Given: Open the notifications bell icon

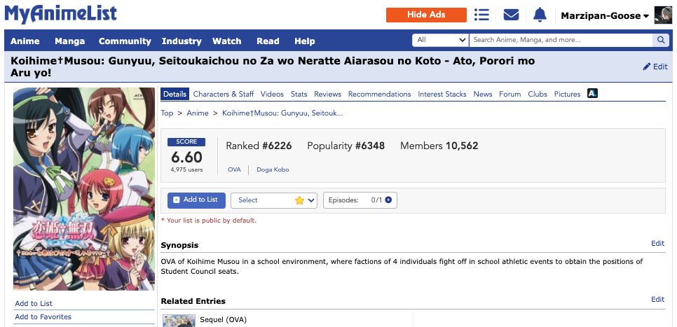Looking at the screenshot, I should click(x=540, y=15).
